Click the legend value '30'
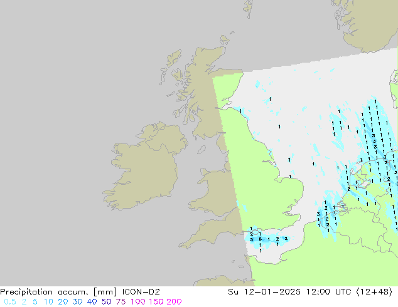Screen dimensions: 398x307 pyautogui.click(x=77, y=302)
